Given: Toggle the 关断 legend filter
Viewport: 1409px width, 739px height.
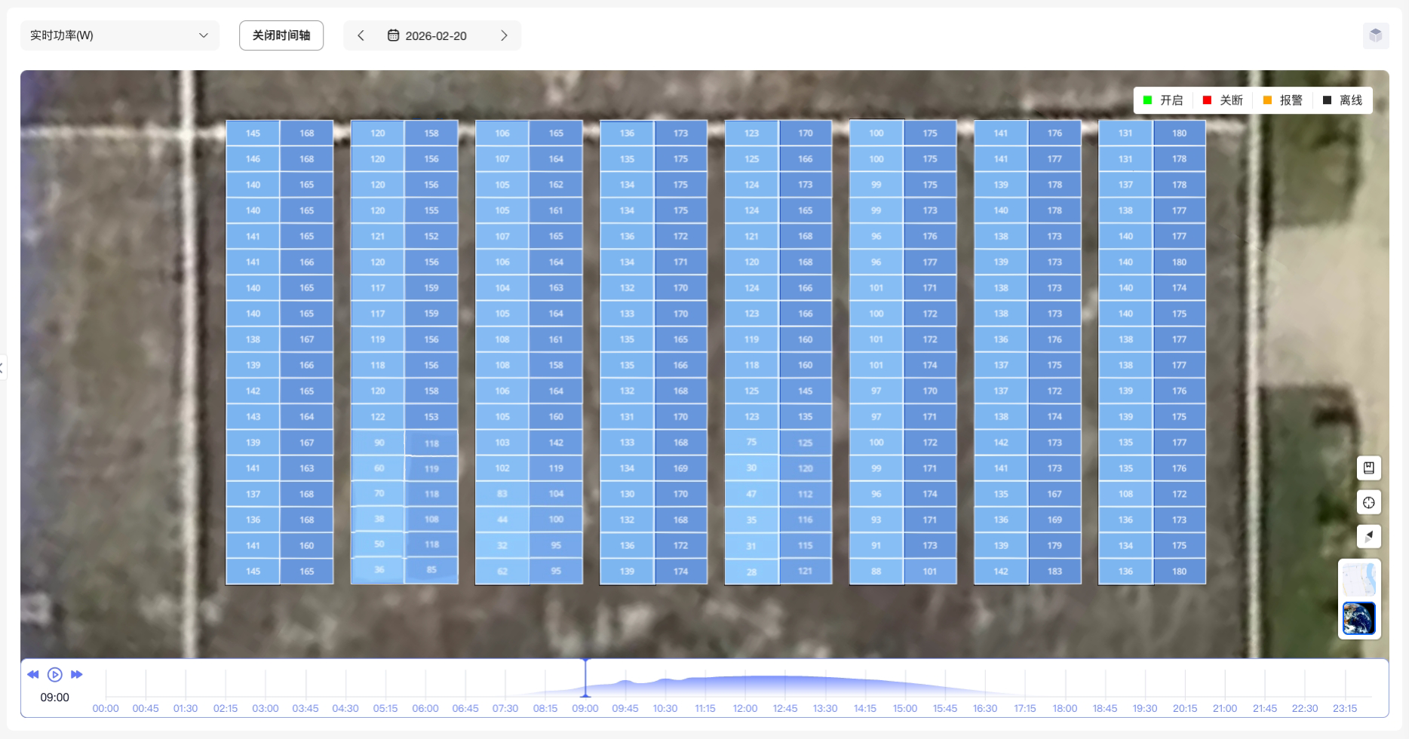Looking at the screenshot, I should [x=1222, y=100].
